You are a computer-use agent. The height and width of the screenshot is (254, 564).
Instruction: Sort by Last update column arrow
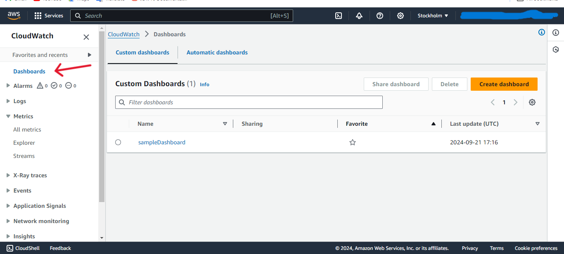pos(538,124)
